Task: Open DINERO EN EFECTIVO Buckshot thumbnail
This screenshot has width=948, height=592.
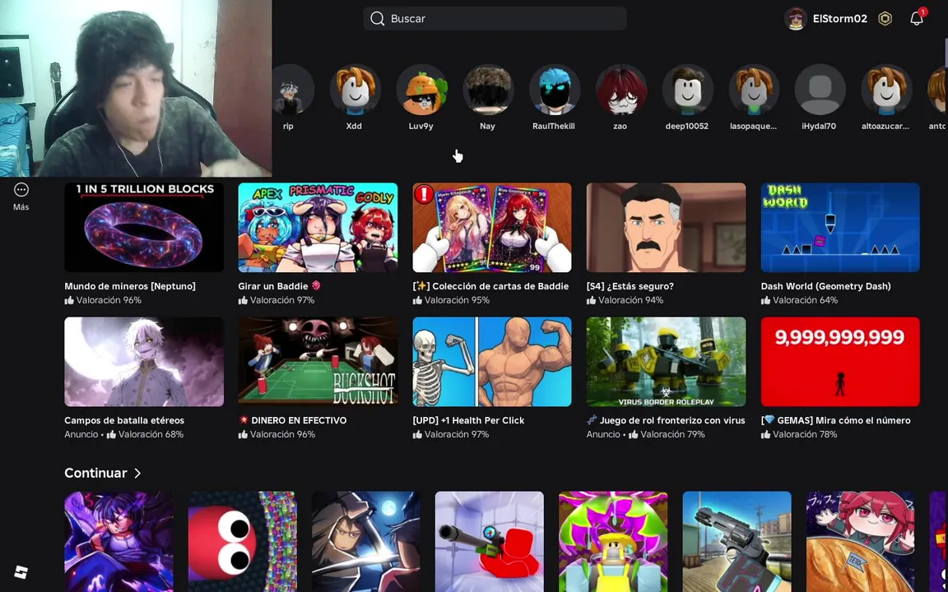Action: (318, 361)
